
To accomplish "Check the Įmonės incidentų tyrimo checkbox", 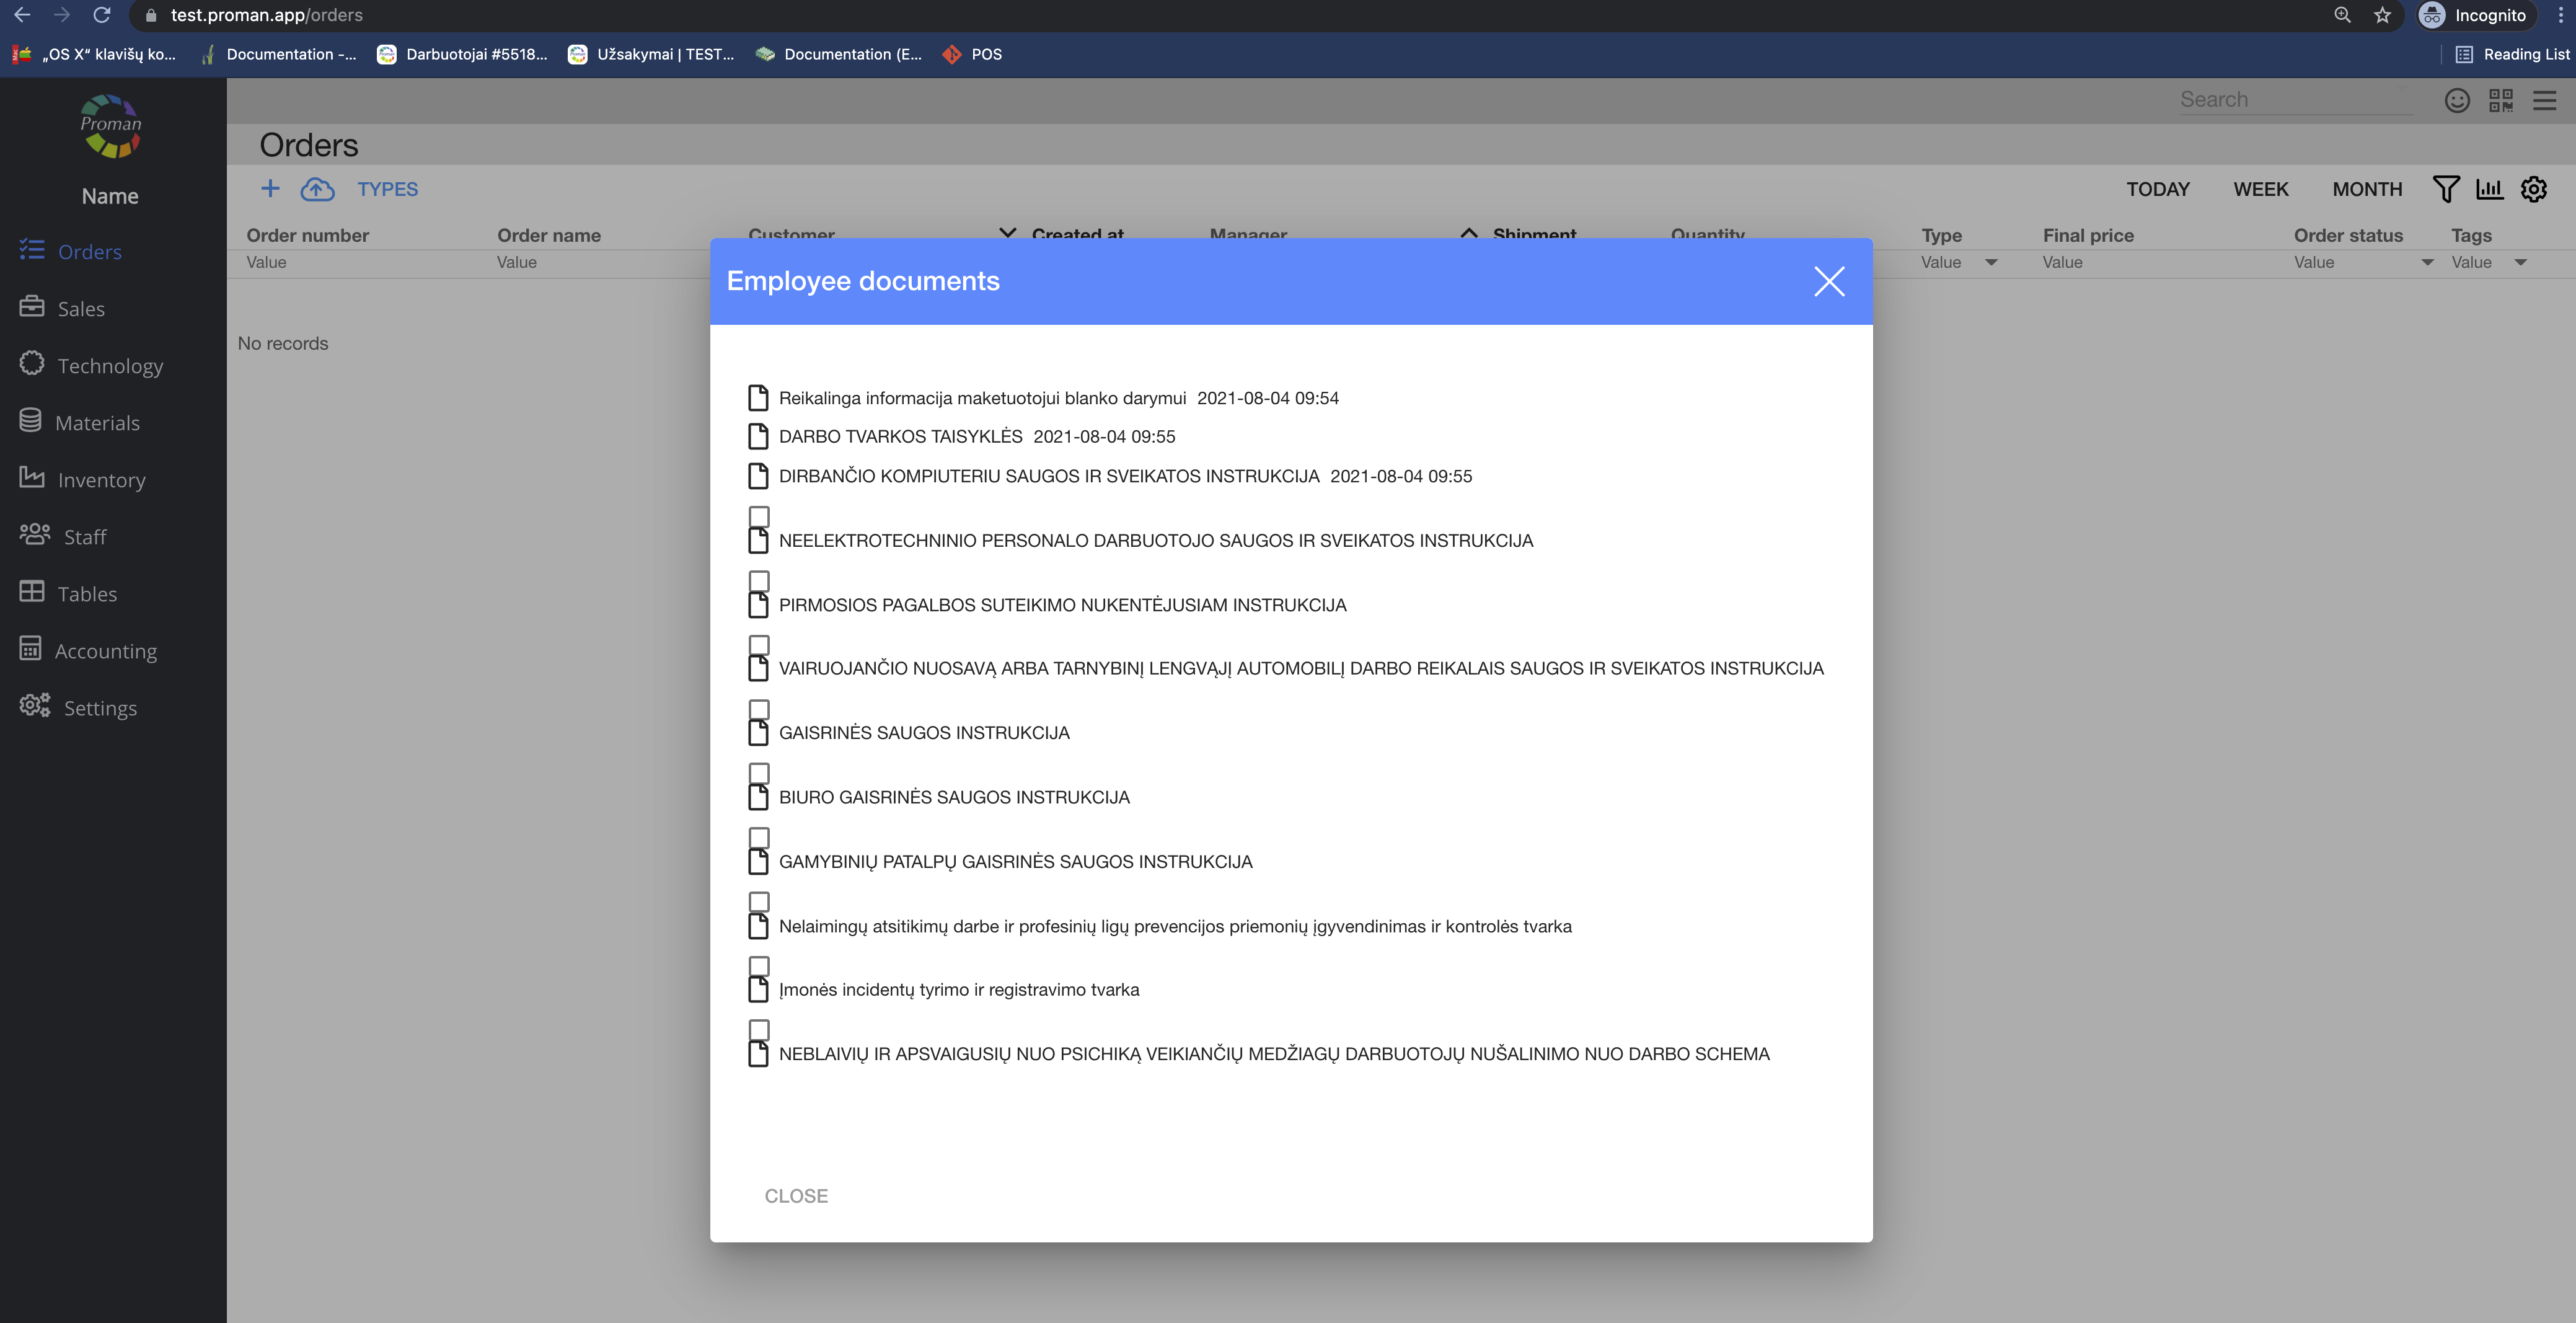I will [759, 966].
